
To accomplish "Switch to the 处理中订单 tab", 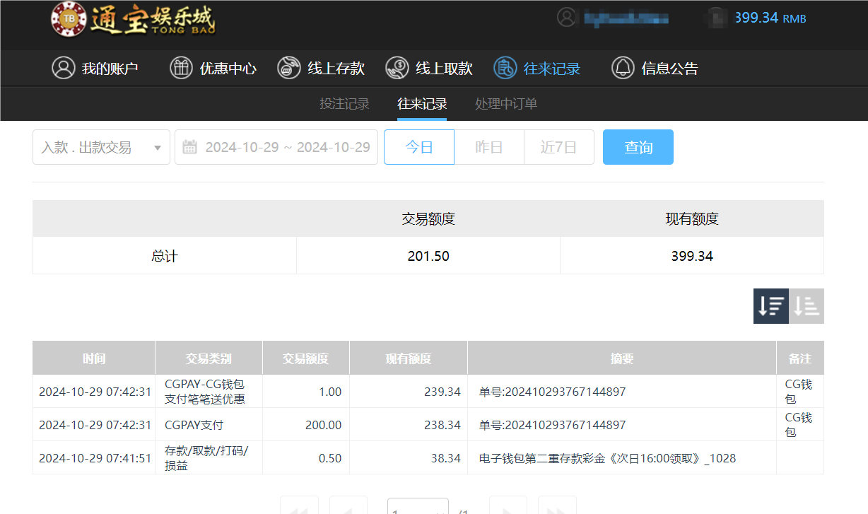I will coord(506,103).
